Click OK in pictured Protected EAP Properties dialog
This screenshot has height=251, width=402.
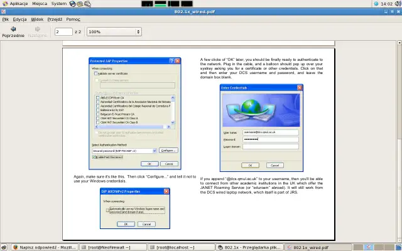click(149, 164)
